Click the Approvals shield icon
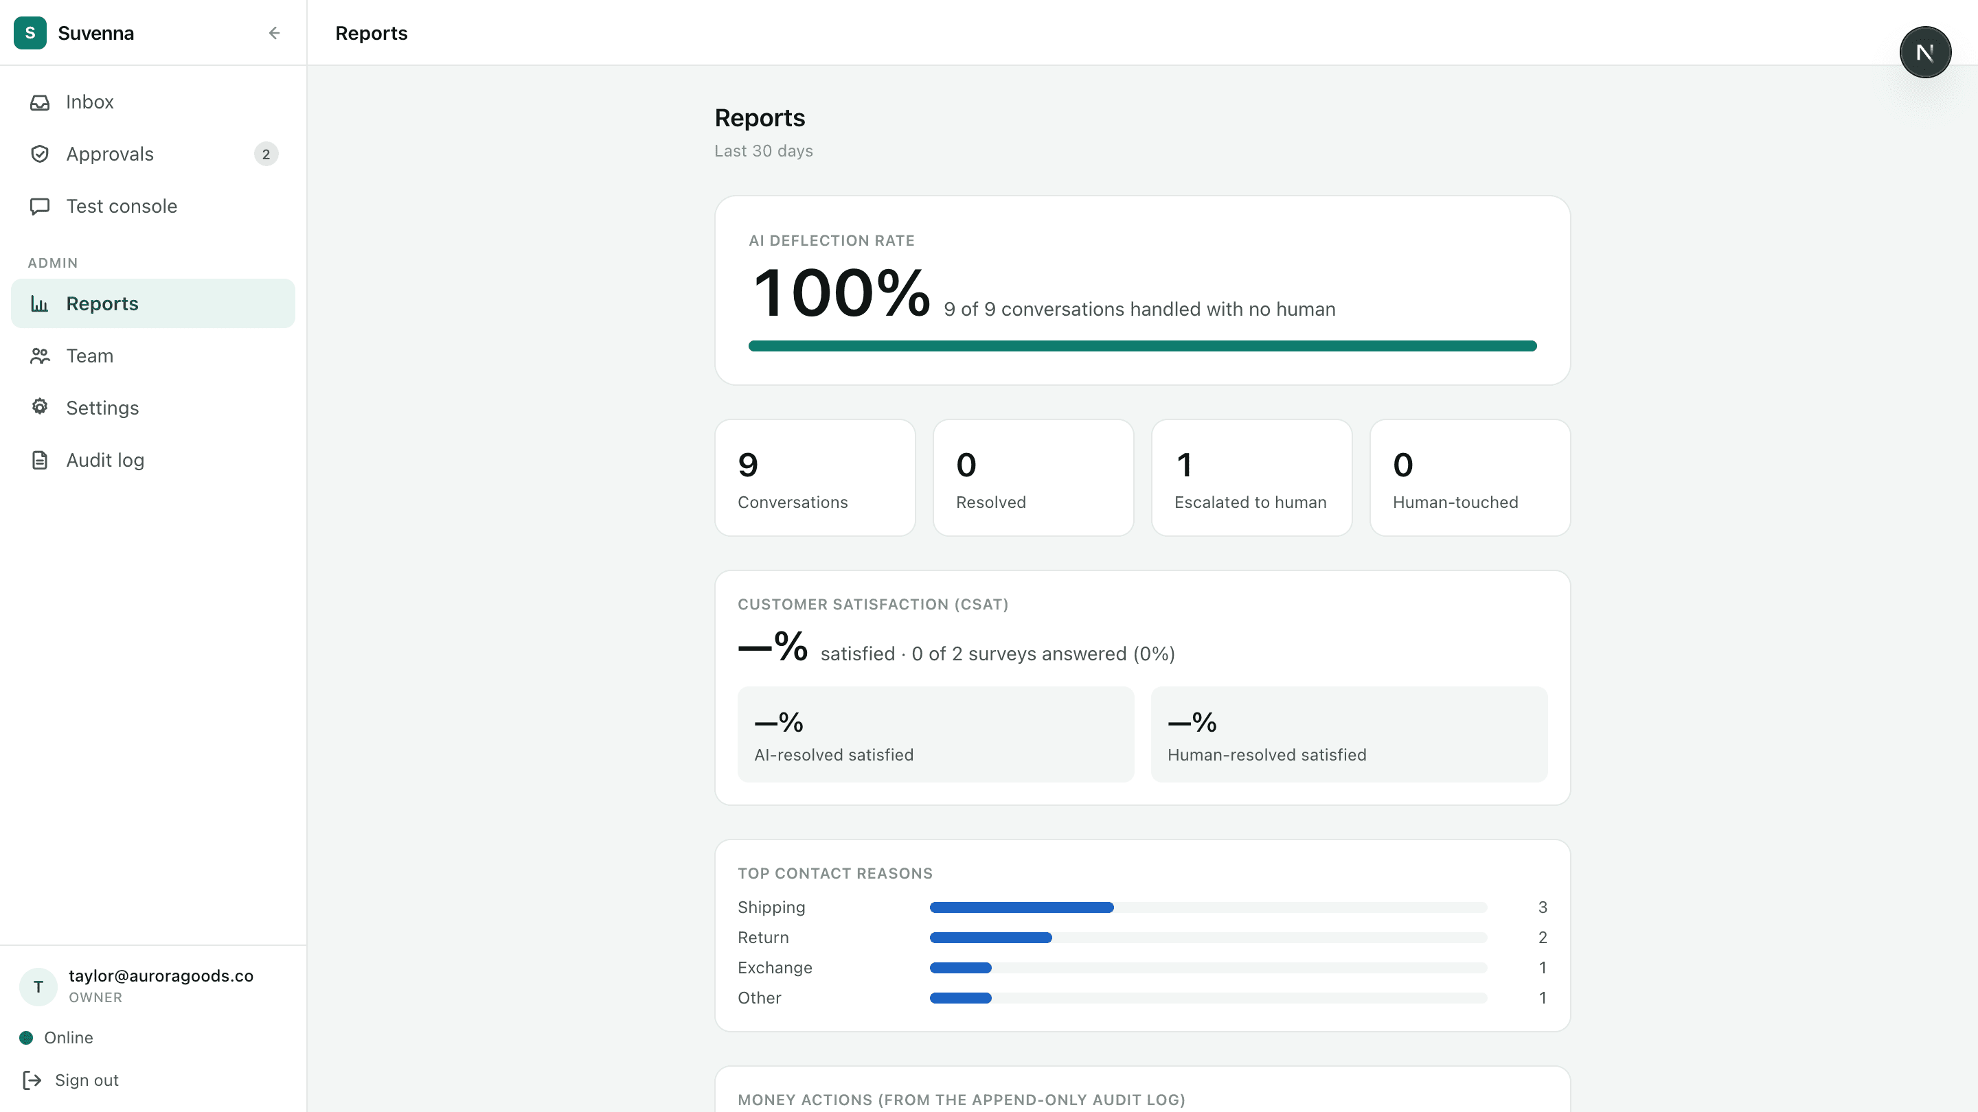Image resolution: width=1978 pixels, height=1112 pixels. click(40, 154)
